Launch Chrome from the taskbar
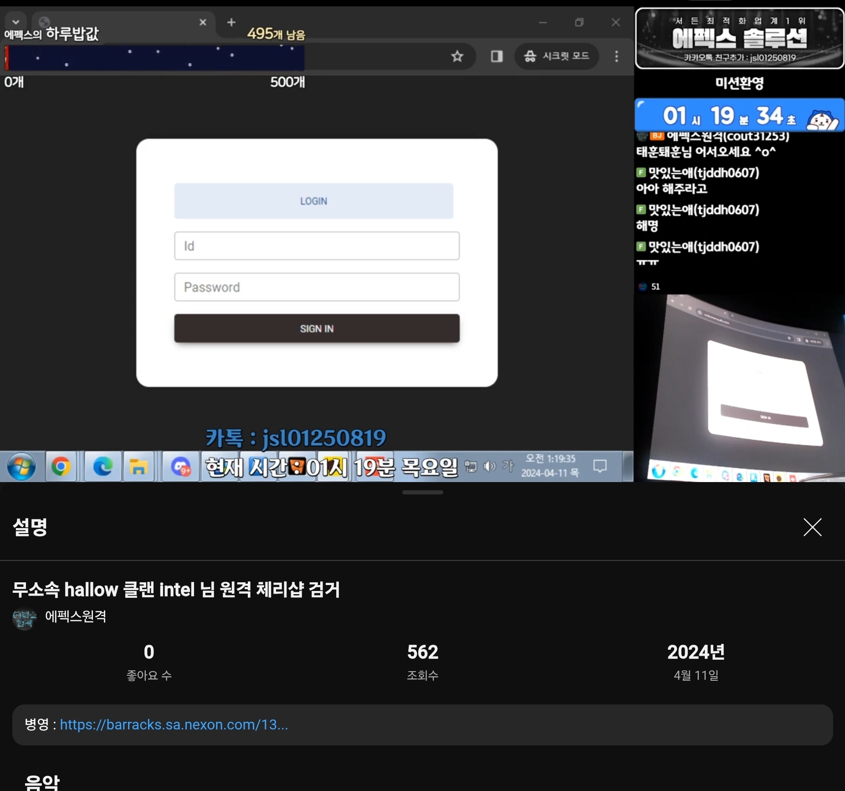Viewport: 845px width, 791px height. pos(61,467)
